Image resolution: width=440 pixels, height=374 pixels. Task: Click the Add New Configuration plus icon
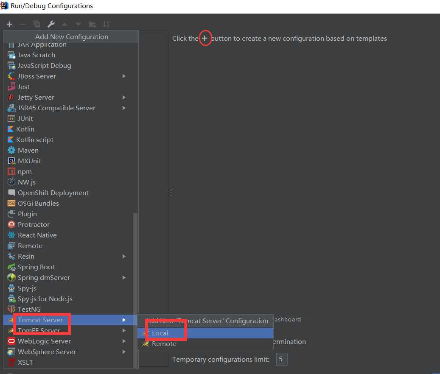tap(9, 25)
